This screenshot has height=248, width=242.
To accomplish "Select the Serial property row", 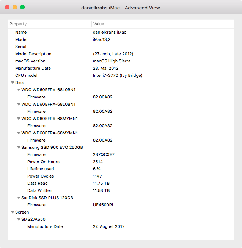I will (x=121, y=47).
